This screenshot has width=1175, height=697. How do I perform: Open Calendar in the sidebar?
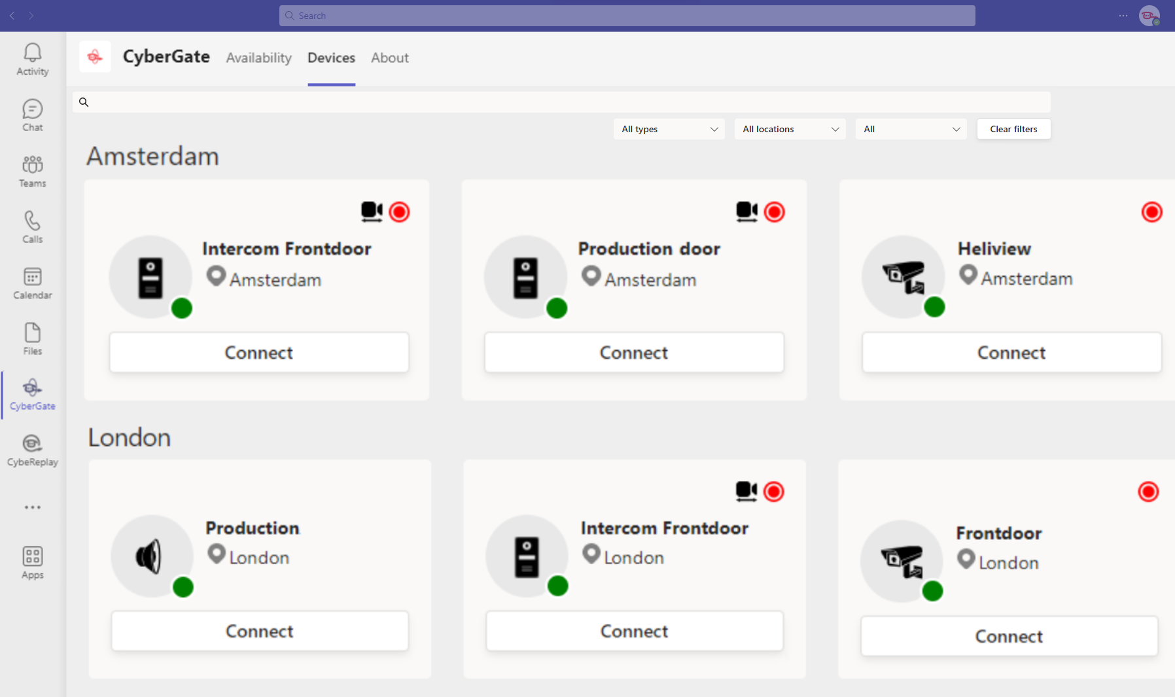coord(33,283)
